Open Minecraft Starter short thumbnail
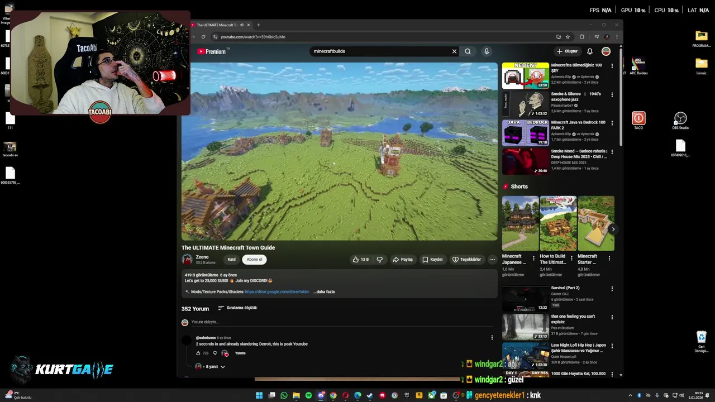 click(595, 223)
